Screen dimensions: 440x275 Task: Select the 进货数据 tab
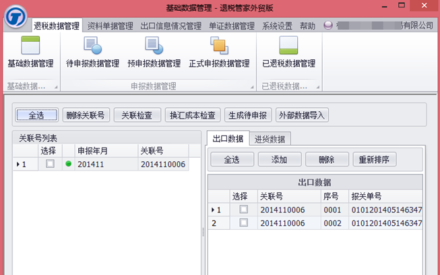(x=270, y=139)
